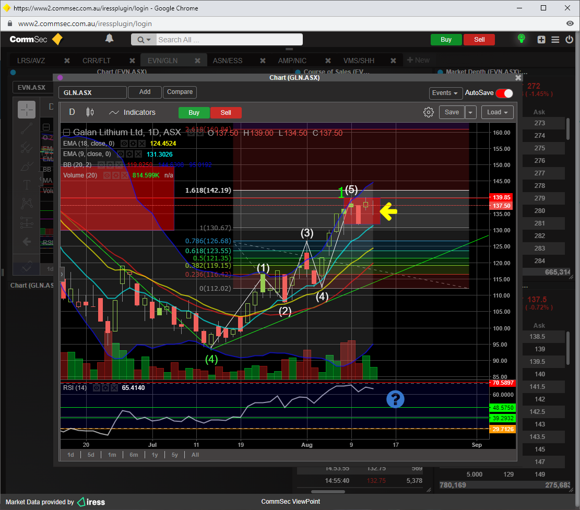Open settings for EMA 18 indicator
Image resolution: width=580 pixels, height=510 pixels.
tap(133, 144)
